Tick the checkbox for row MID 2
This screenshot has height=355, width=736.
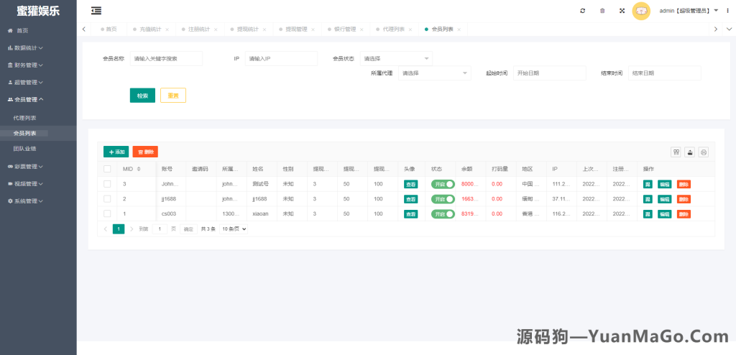coord(108,198)
